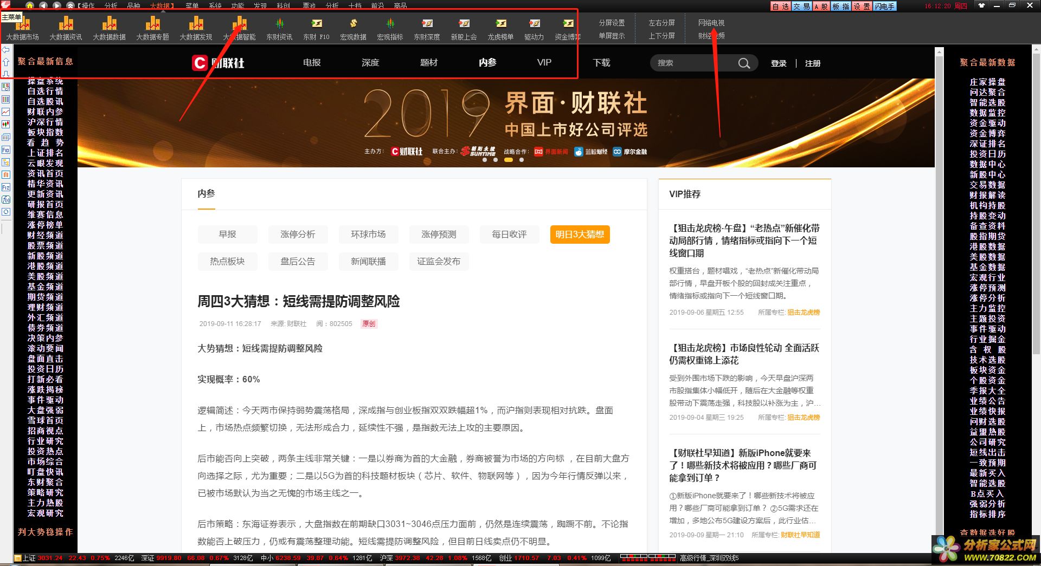Select the 每日收评 category tag

[x=509, y=234]
